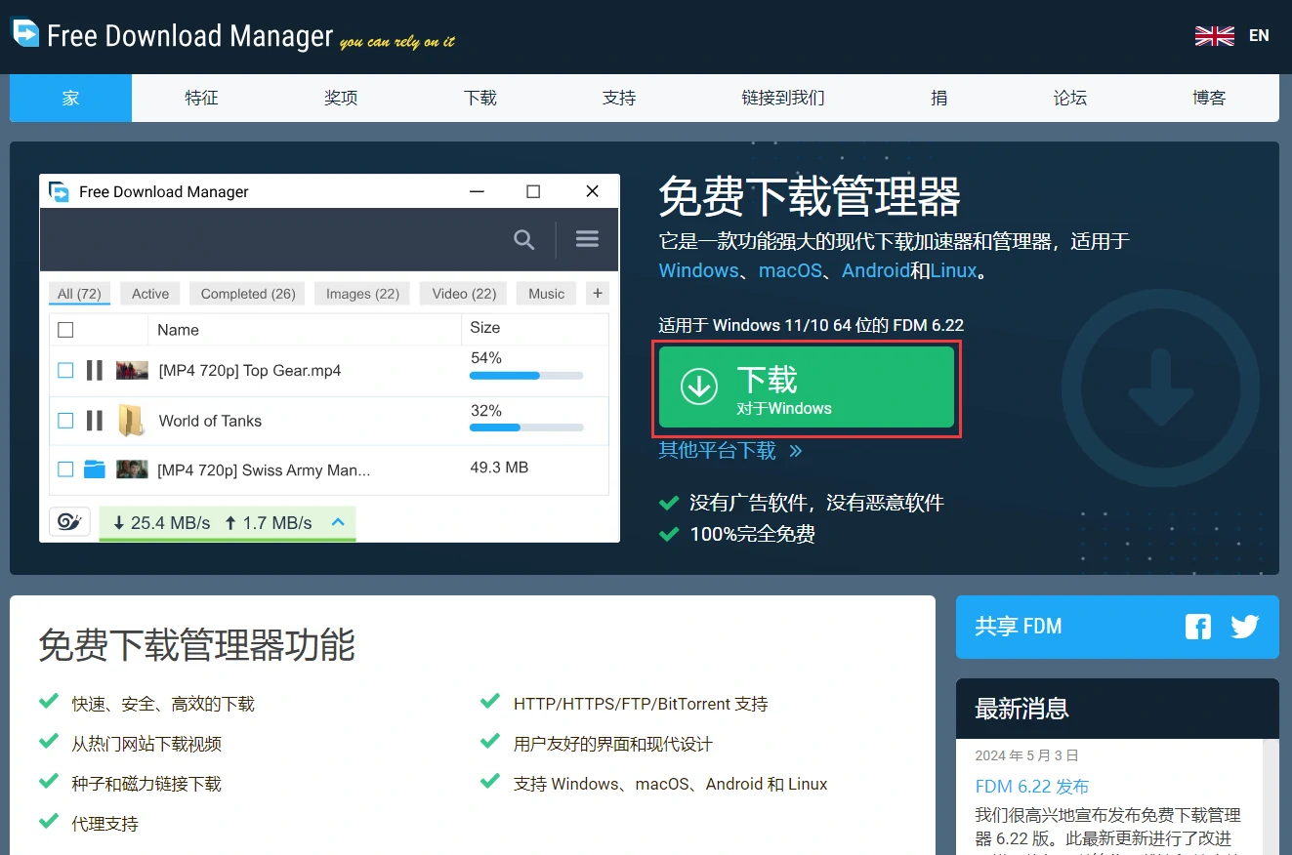Viewport: 1292px width, 855px height.
Task: Click the 2024 年 5 月 3 日 date
Action: click(1026, 755)
